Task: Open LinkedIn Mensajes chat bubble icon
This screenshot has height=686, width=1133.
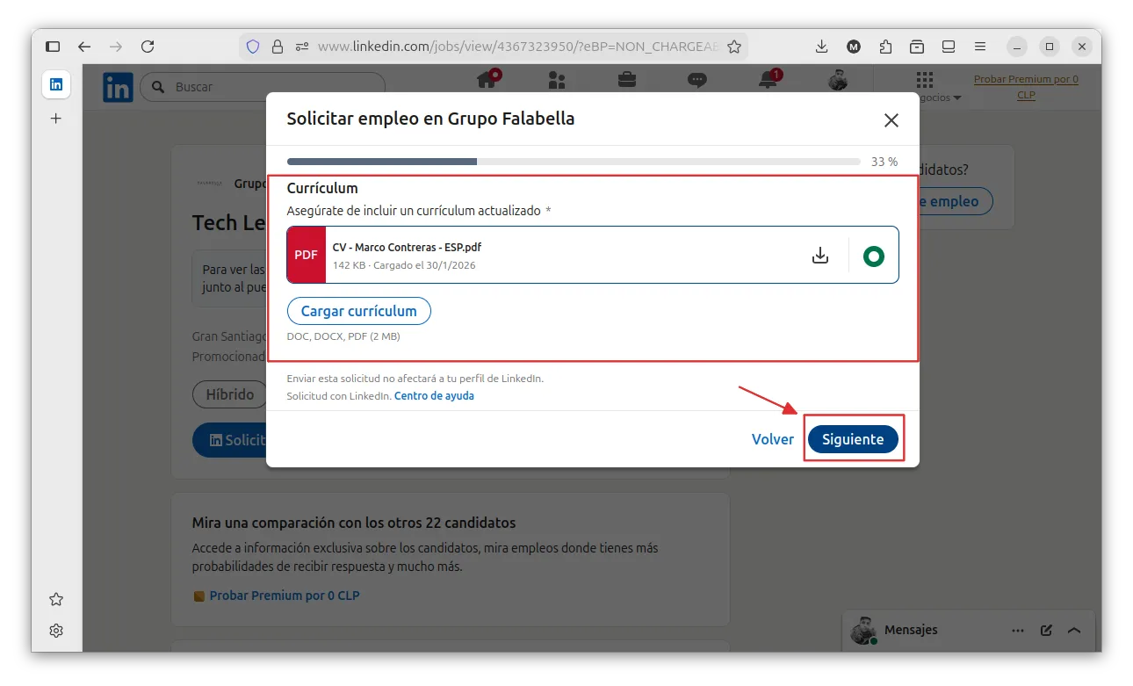Action: pos(696,80)
